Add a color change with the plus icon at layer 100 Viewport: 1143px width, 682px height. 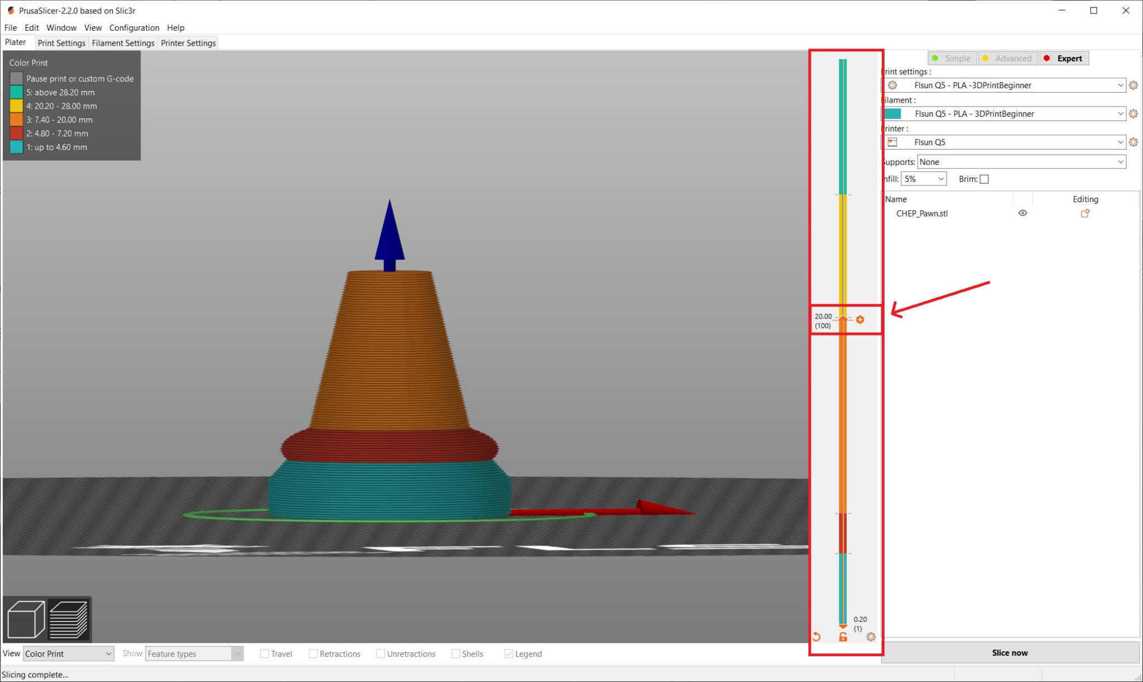[861, 320]
